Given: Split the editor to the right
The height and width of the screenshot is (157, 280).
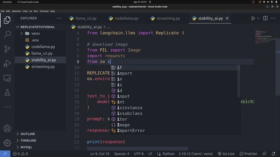Looking at the screenshot, I should click(266, 18).
